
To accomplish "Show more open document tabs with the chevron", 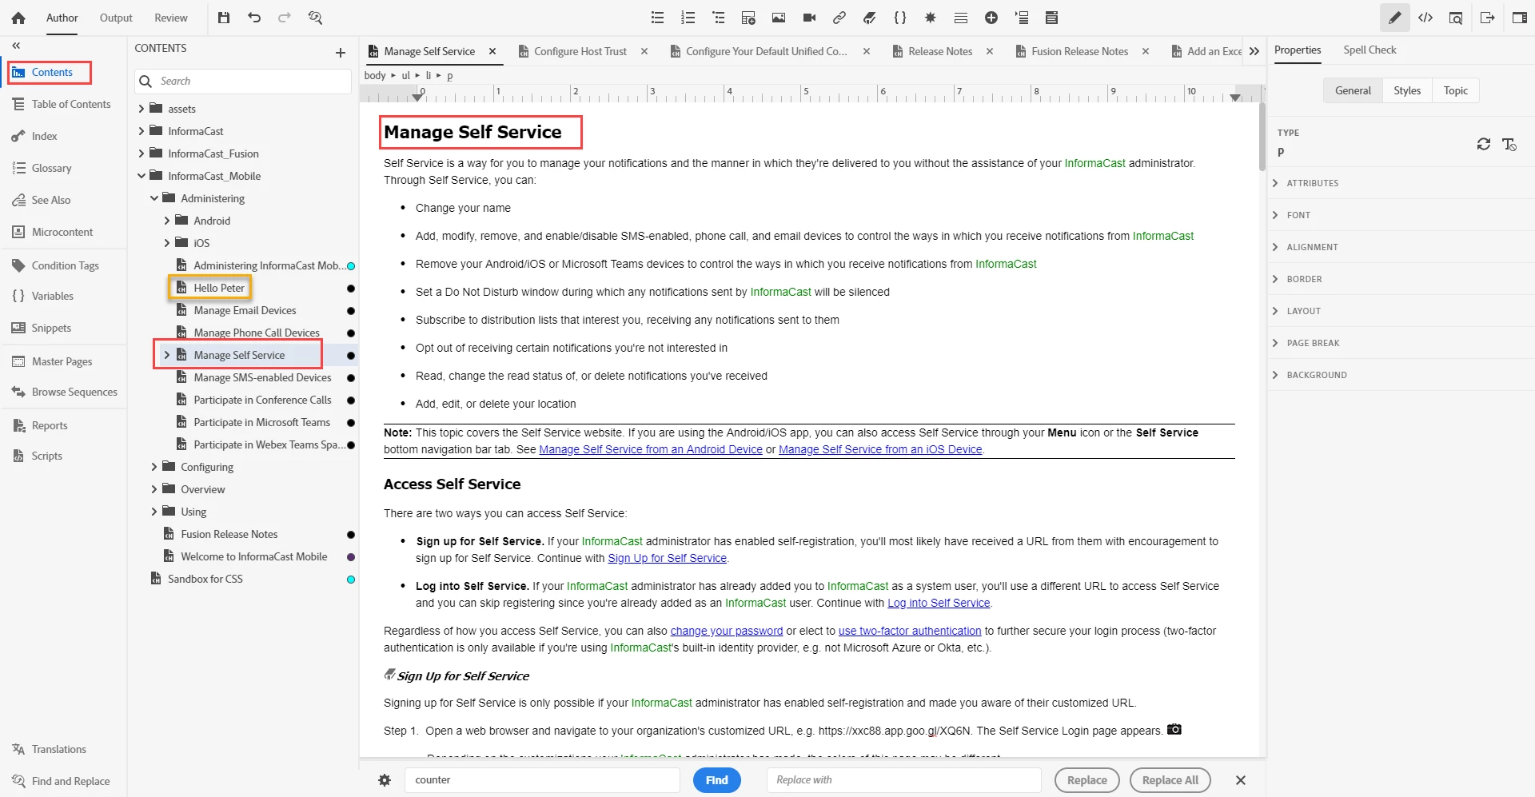I will click(x=1254, y=51).
